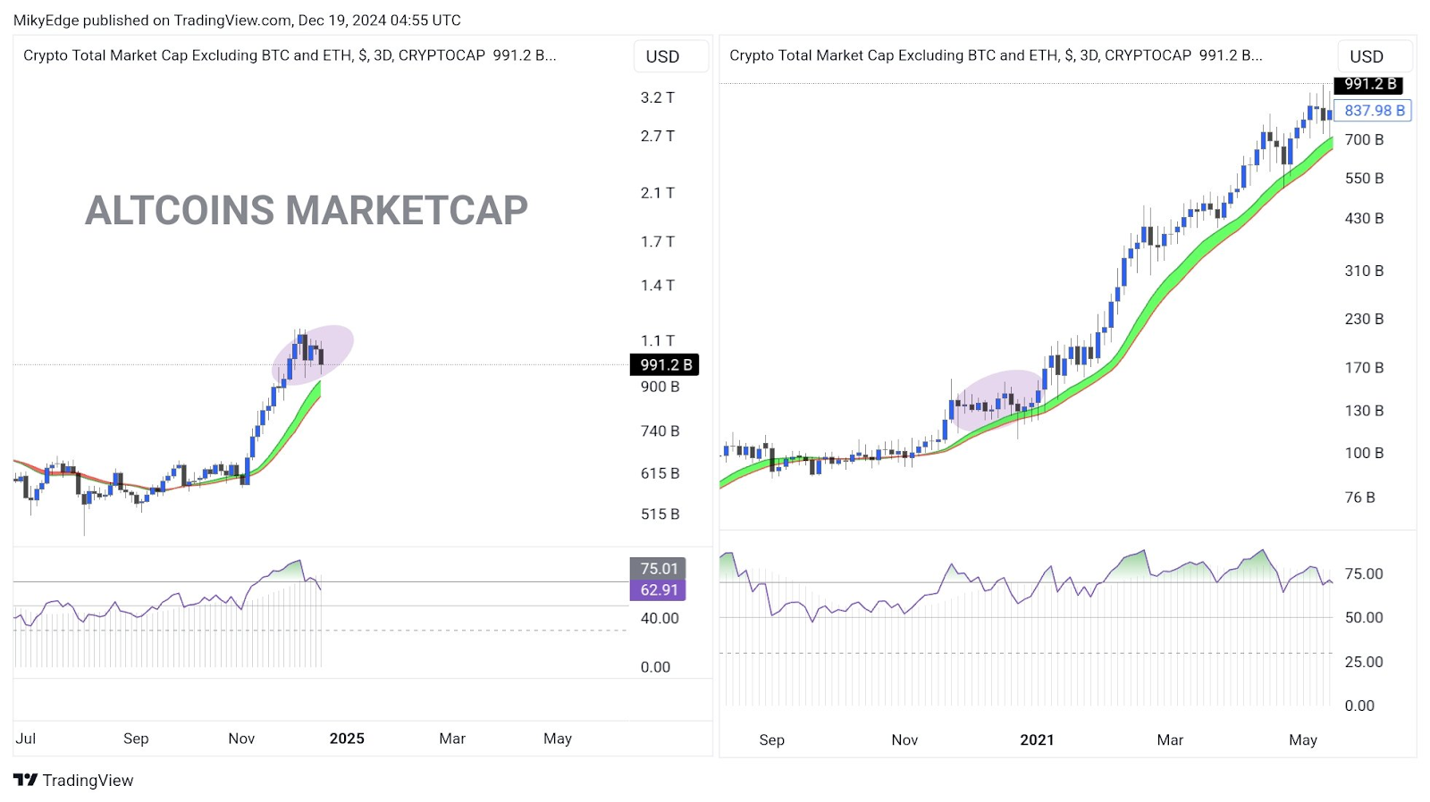Click the 'MikyEdge published on TradingView.com' header text

(x=237, y=20)
